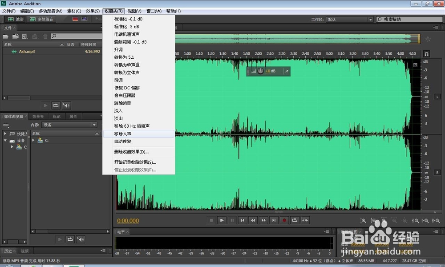
Task: Open Files panel options menu
Action: (101, 28)
